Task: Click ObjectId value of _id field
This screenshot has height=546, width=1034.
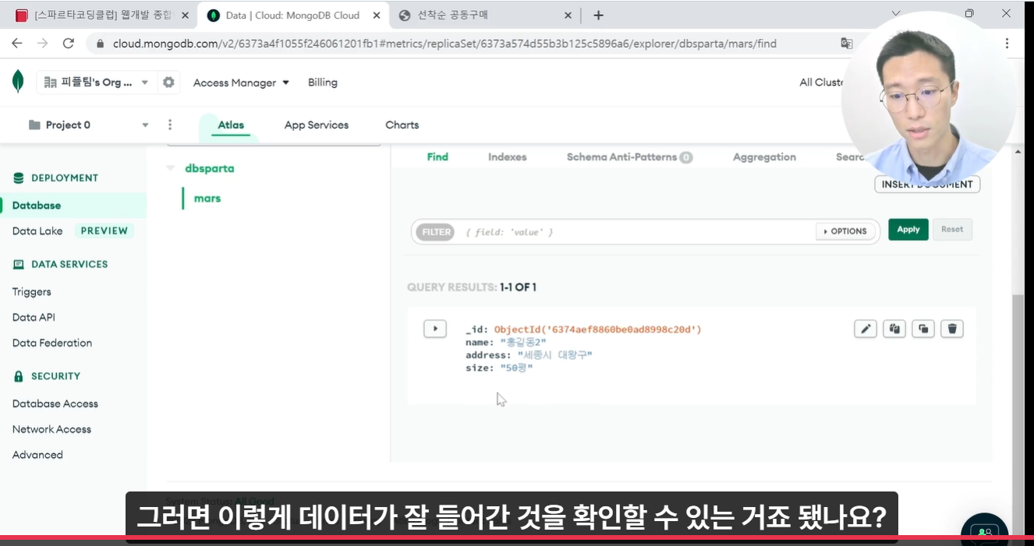Action: [x=598, y=329]
